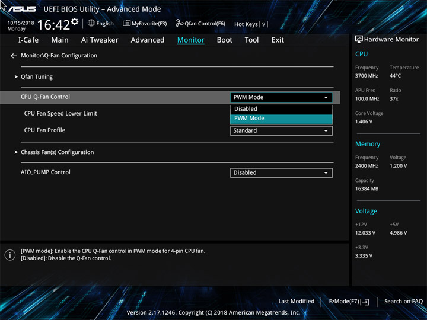Click the Ratio value 37x
The height and width of the screenshot is (320, 427).
[394, 99]
